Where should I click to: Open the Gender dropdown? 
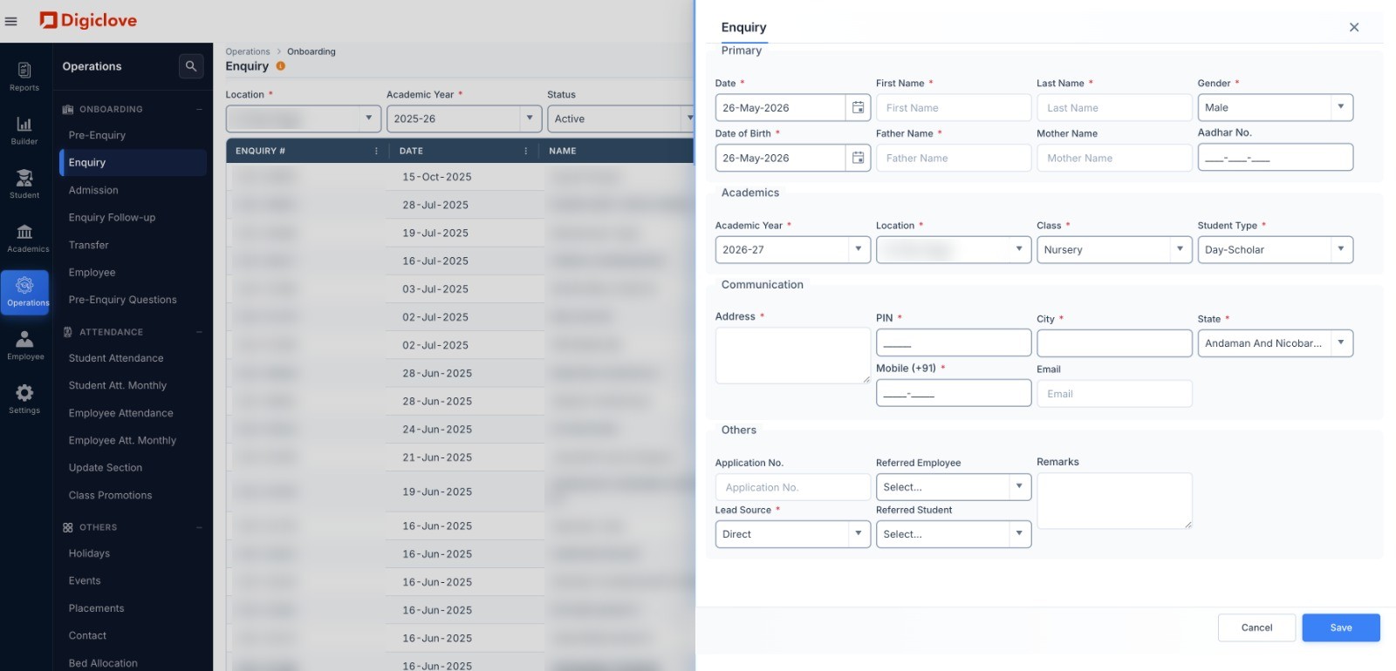1275,107
